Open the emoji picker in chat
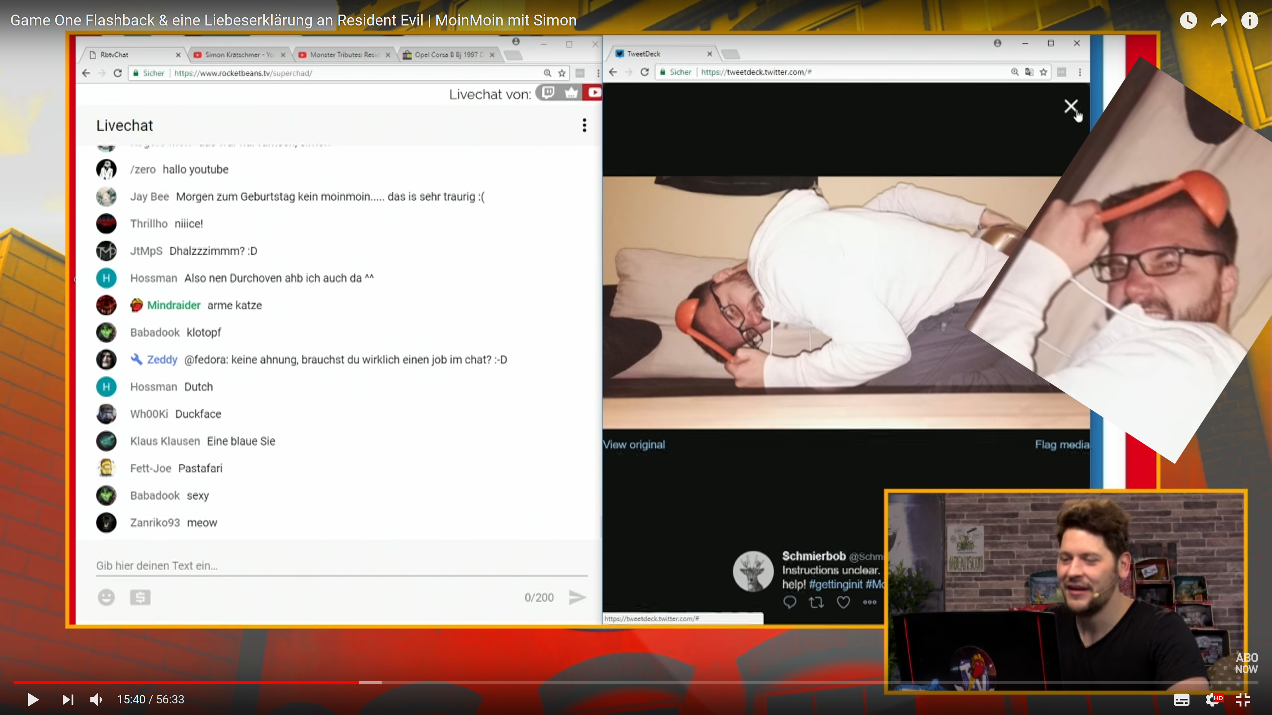Viewport: 1272px width, 715px height. pyautogui.click(x=106, y=597)
